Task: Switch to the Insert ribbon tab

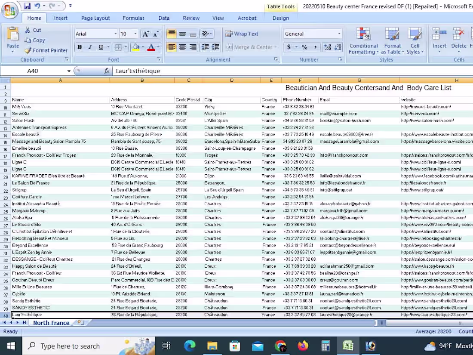Action: [x=61, y=18]
